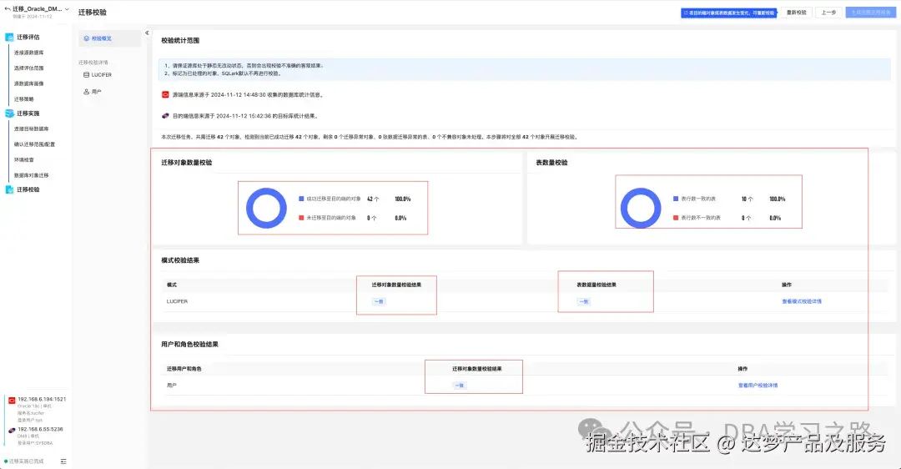The image size is (901, 469).
Task: Click the 10 个 count for consistent tables
Action: 747,199
